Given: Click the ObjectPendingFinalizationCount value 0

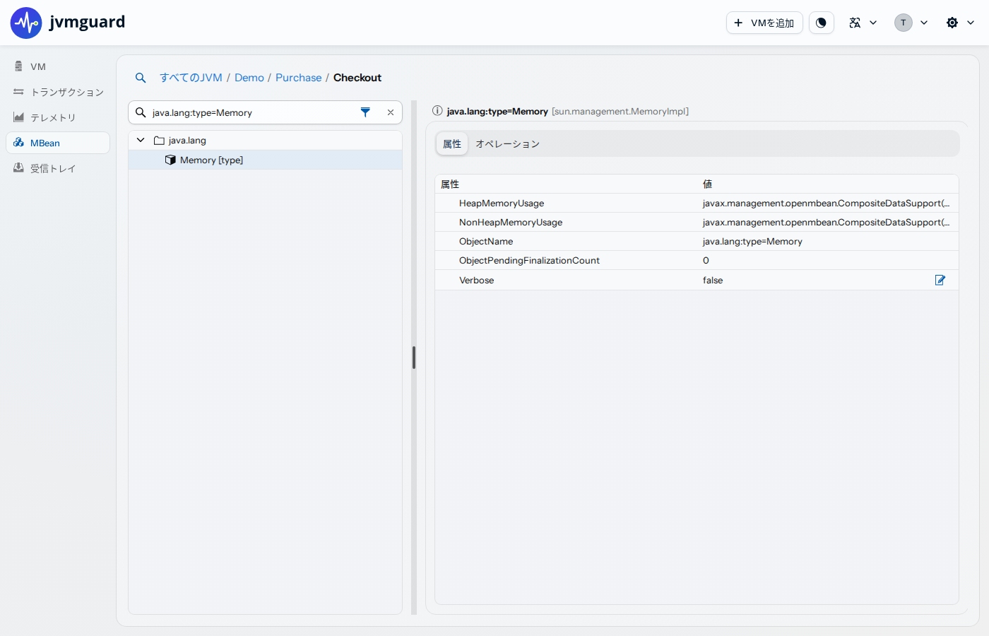Looking at the screenshot, I should [706, 261].
